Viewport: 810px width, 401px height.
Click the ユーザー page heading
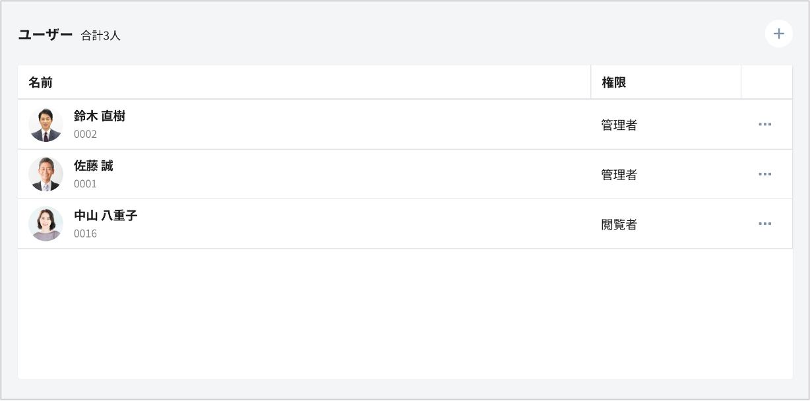tap(45, 34)
